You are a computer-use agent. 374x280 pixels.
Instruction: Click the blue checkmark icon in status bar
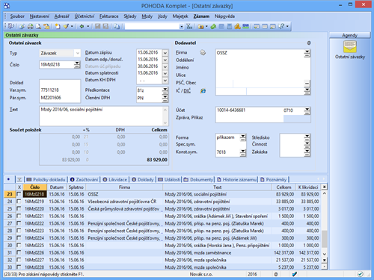pyautogui.click(x=295, y=274)
